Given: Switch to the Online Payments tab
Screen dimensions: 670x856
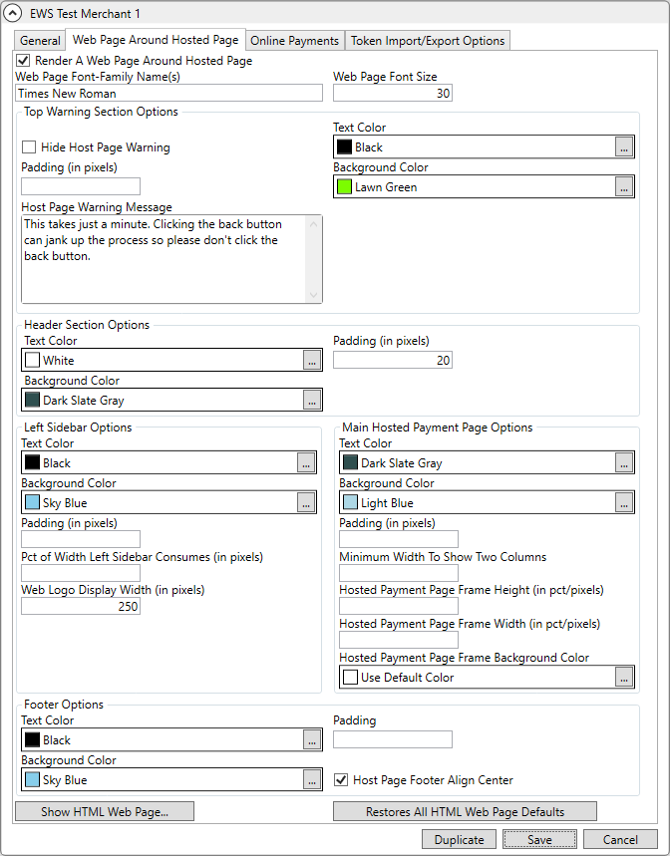Looking at the screenshot, I should 294,41.
